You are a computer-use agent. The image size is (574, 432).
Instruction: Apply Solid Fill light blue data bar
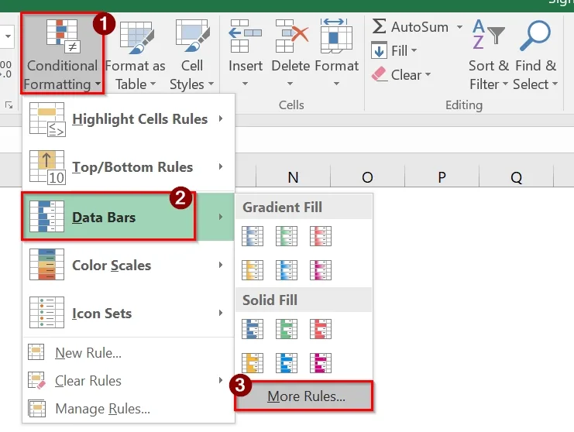(x=287, y=363)
